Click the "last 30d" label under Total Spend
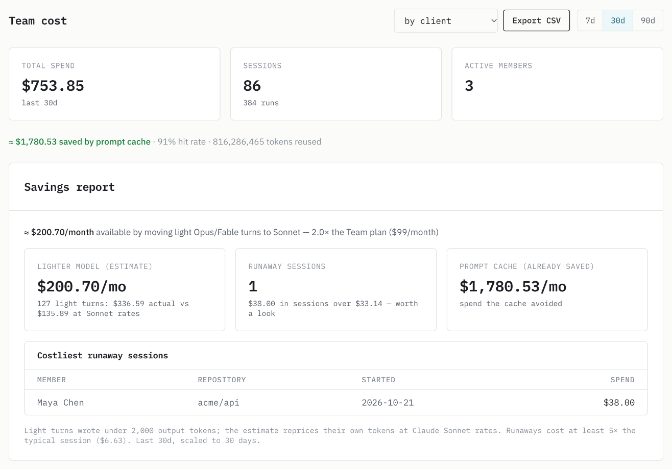Image resolution: width=672 pixels, height=469 pixels. 39,103
